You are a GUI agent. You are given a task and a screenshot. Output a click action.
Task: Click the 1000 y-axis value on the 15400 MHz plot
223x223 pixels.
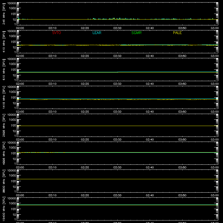click(13, 203)
